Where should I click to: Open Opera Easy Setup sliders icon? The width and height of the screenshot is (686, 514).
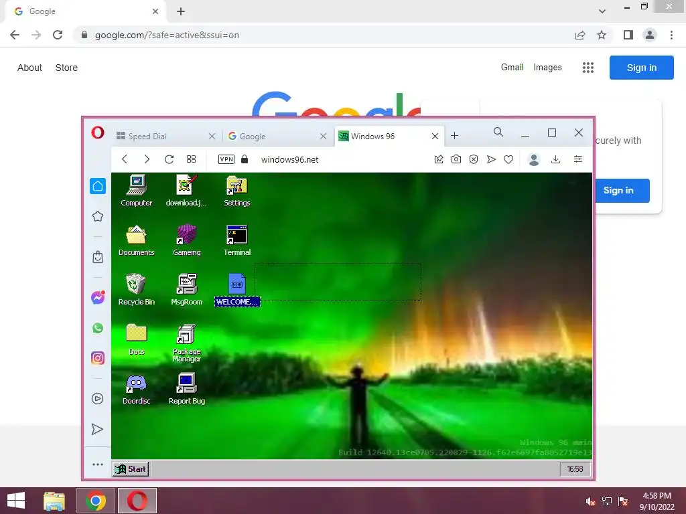(578, 159)
